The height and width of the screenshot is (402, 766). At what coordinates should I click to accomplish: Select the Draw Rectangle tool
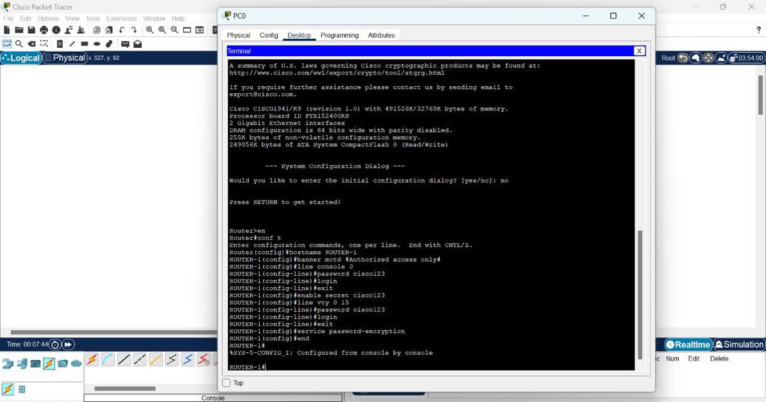point(84,43)
